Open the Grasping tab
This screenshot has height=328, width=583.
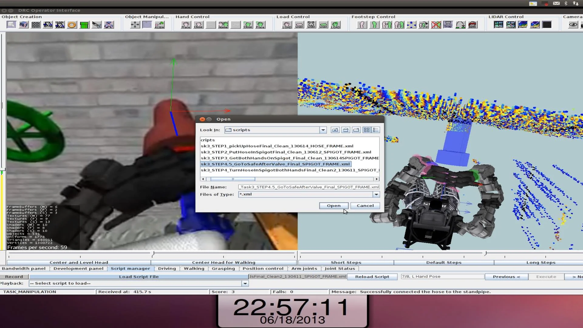(223, 268)
